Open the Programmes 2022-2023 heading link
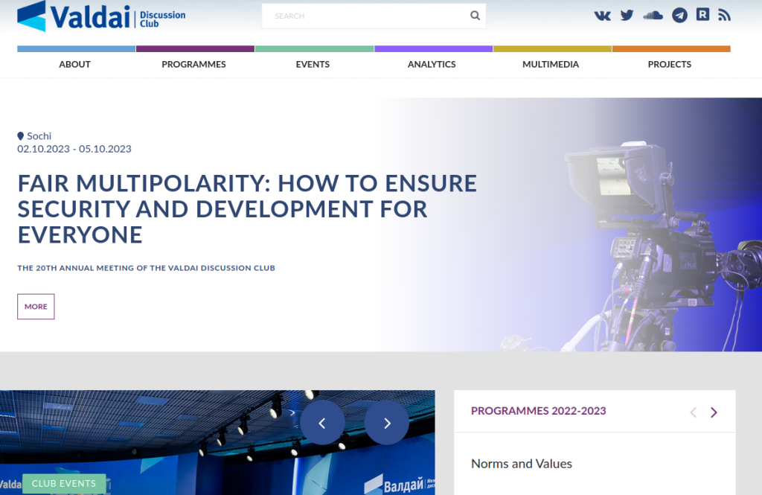The height and width of the screenshot is (495, 762). tap(539, 411)
